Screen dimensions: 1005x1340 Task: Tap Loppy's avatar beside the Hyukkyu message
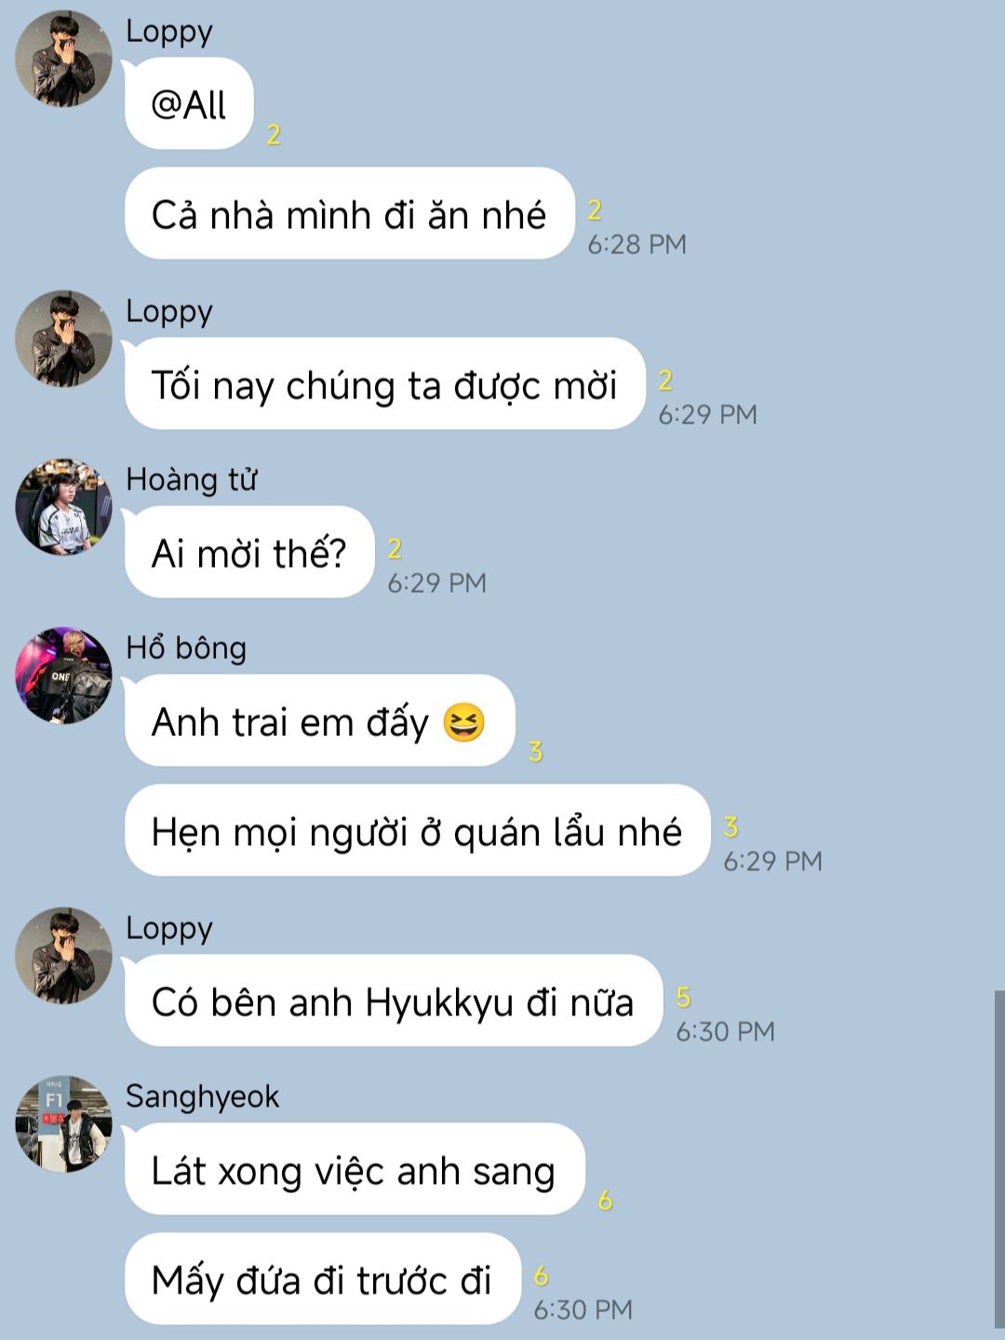tap(63, 956)
